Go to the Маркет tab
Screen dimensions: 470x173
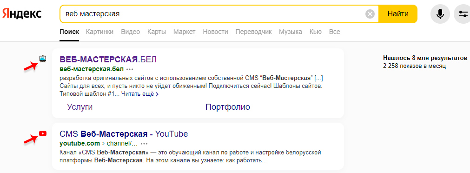click(x=185, y=32)
